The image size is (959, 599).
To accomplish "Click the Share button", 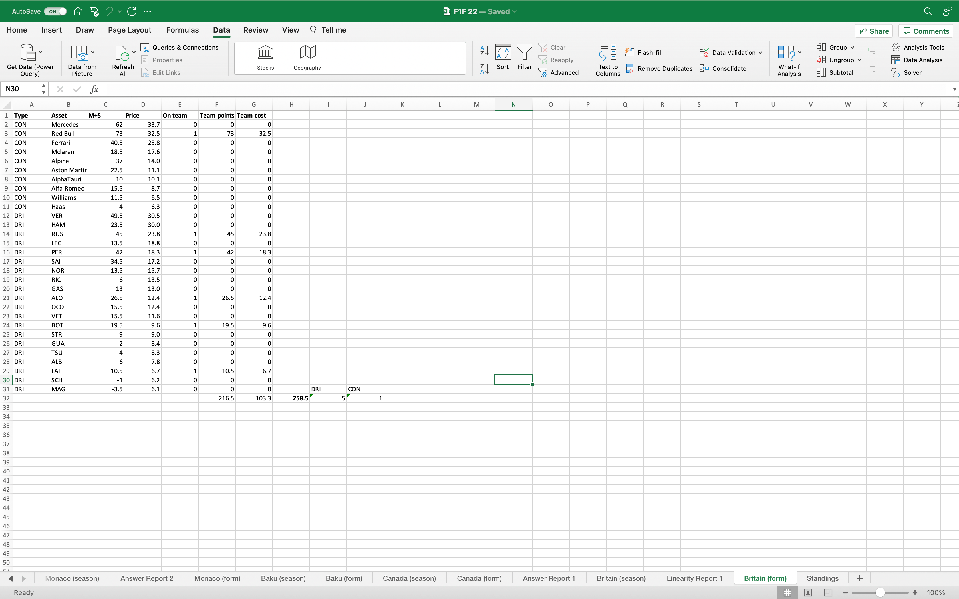I will point(874,31).
